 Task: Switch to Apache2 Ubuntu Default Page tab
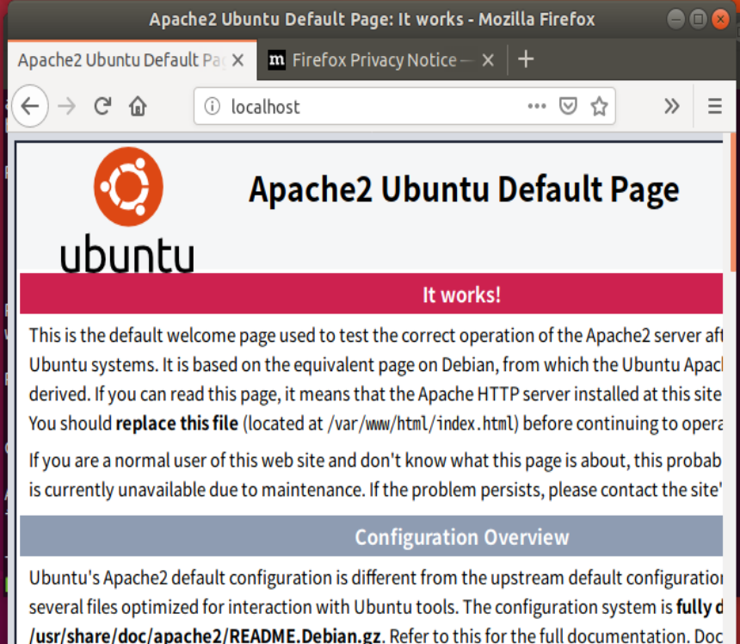click(x=133, y=60)
